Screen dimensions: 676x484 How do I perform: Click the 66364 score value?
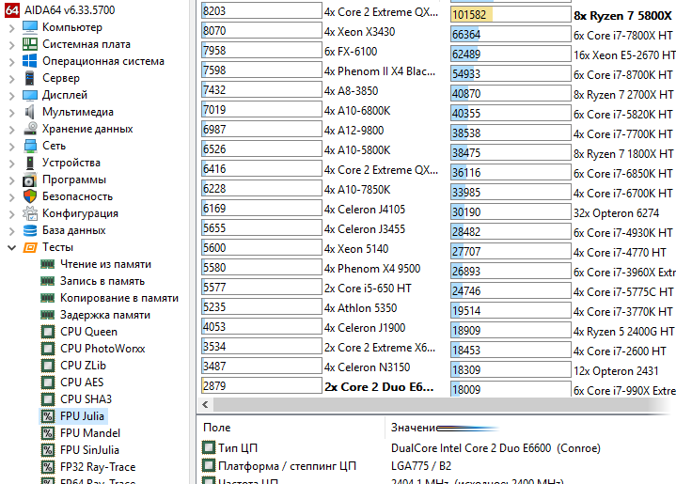tap(466, 35)
